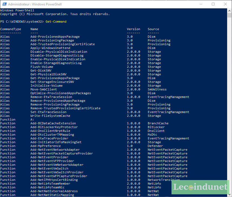232x197 pixels.
Task: Select the Flush-Volume alias entry
Action: tap(41, 66)
